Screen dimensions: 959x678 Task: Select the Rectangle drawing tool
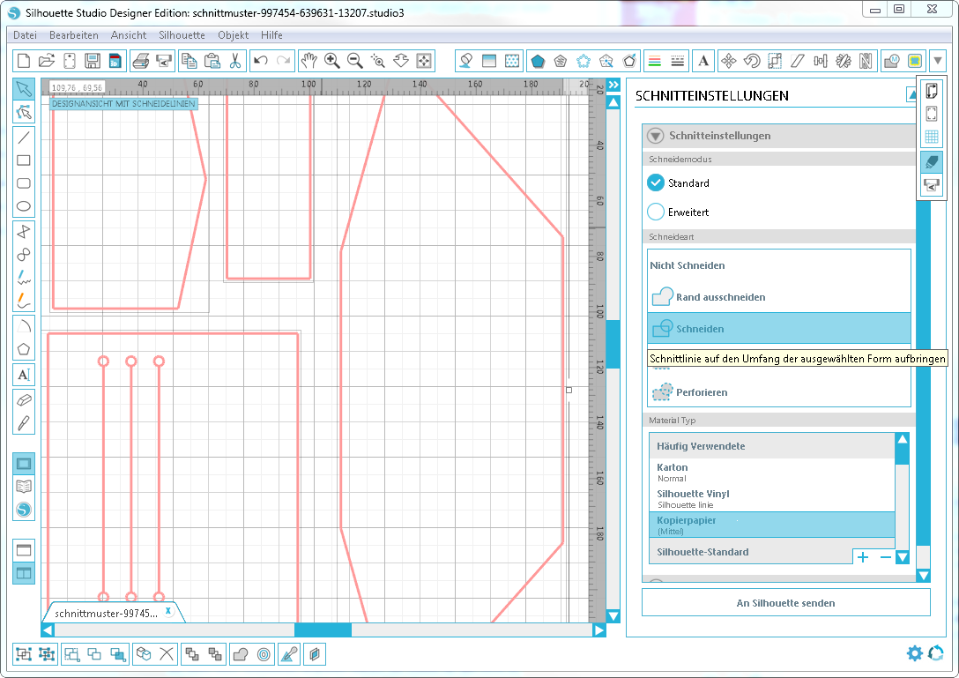pyautogui.click(x=24, y=160)
